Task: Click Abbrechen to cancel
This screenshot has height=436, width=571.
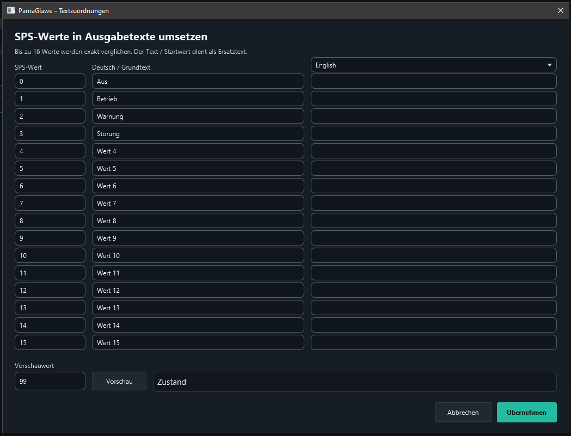Action: [x=463, y=413]
